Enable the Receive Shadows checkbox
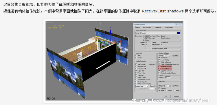Viewport: 217px width, 105px height. [x=159, y=67]
